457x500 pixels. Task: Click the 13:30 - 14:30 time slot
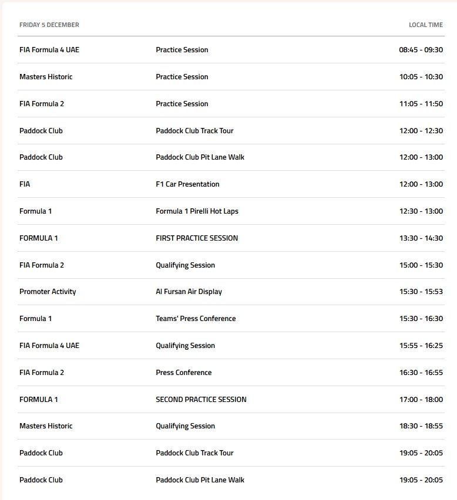421,238
